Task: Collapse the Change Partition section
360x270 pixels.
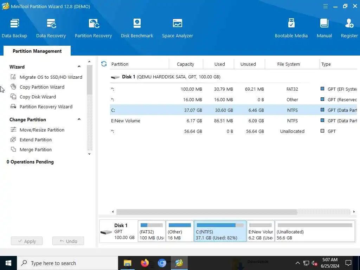Action: coord(79,120)
